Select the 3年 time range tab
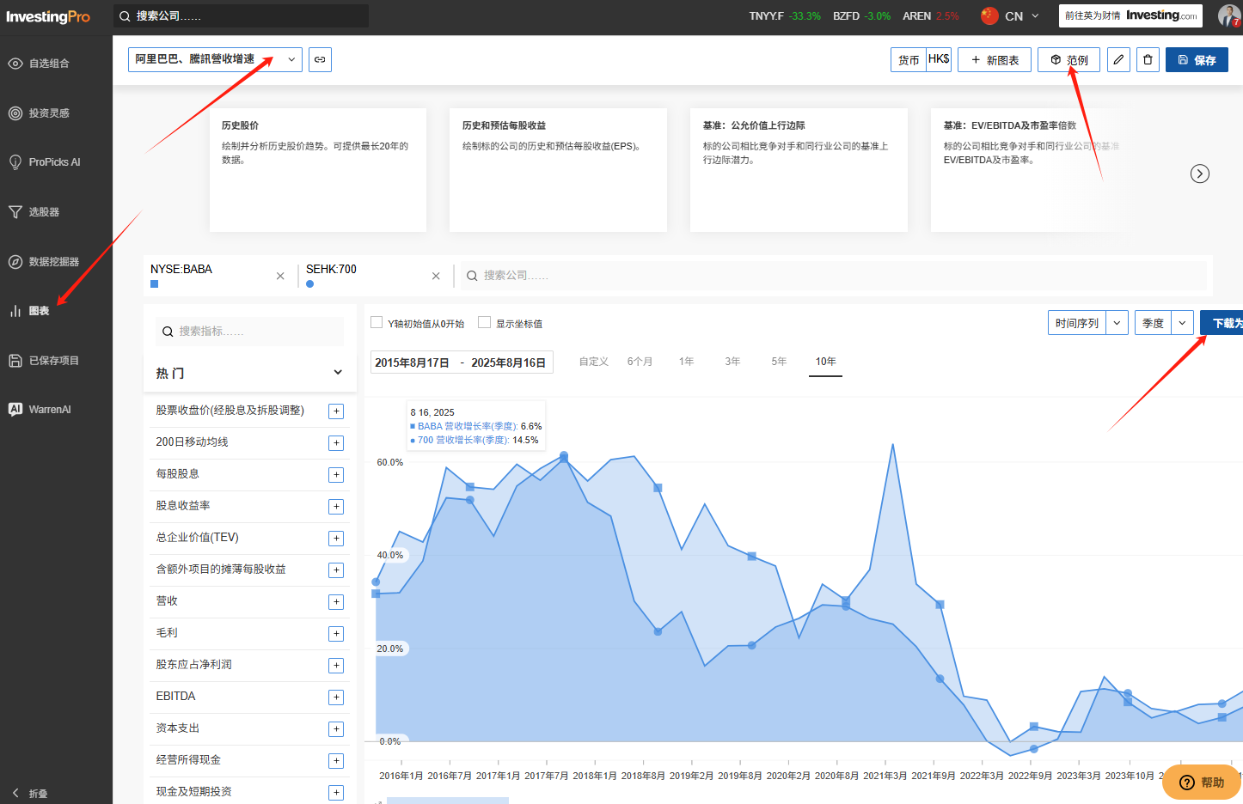The width and height of the screenshot is (1243, 804). coord(732,362)
